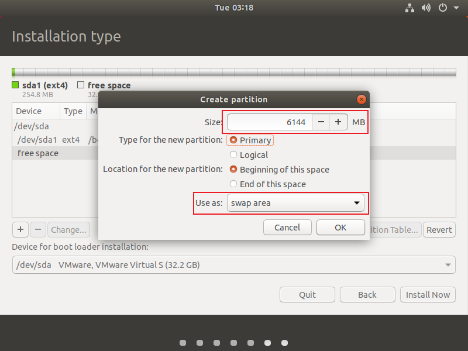Click the Size field showing 6144
Screen dimensions: 468x351
[x=270, y=122]
